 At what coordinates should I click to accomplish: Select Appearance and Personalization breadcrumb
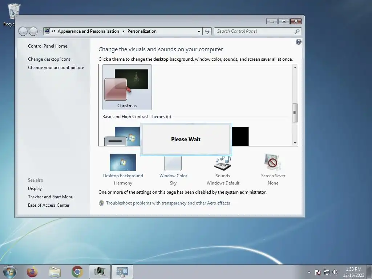coord(88,31)
